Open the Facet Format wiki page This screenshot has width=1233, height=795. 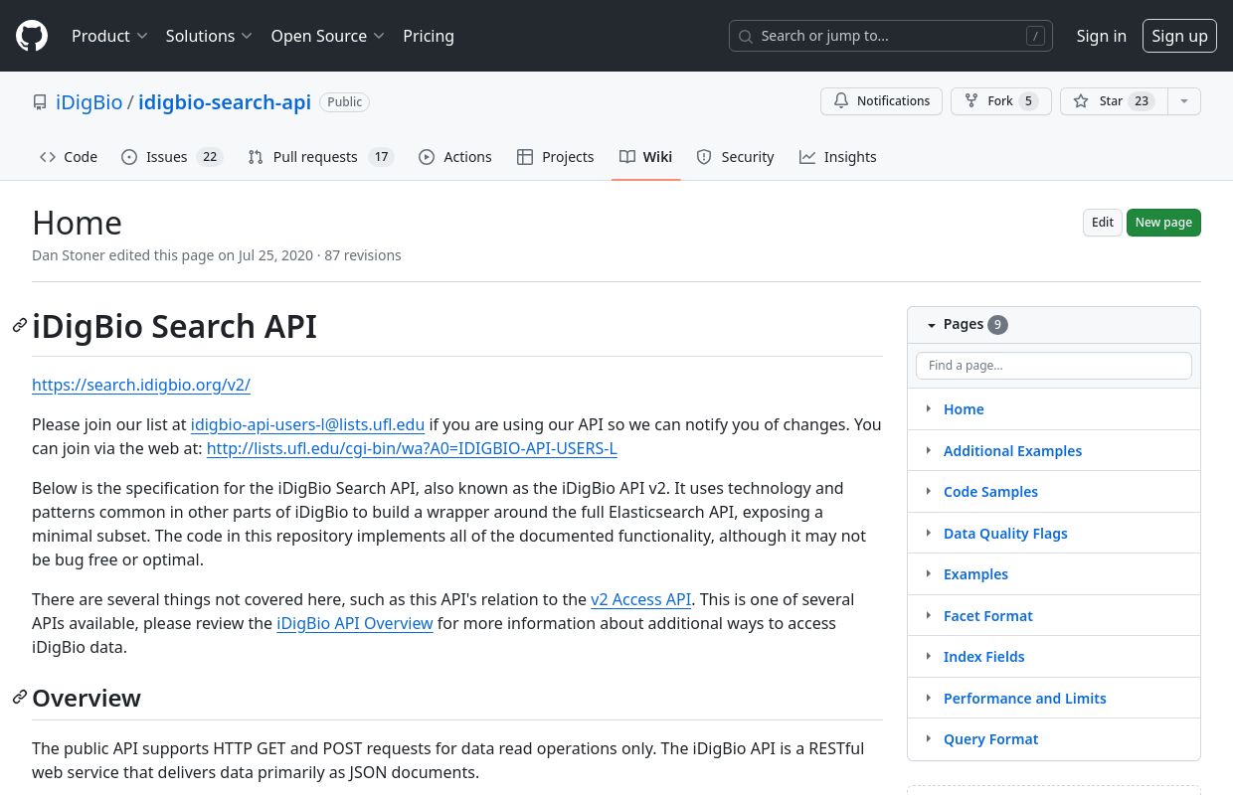(x=987, y=615)
